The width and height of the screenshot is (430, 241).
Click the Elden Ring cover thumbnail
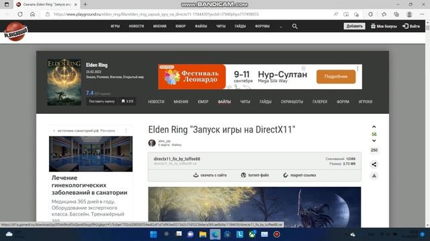click(64, 82)
